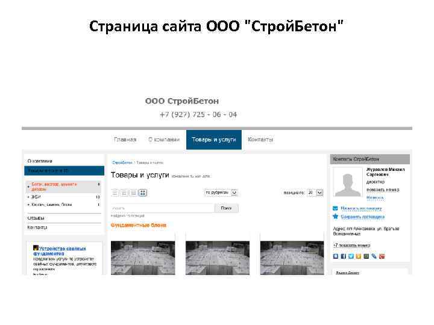Click the director name Журавлев Михаил Сергеевич
The image size is (434, 325).
point(386,172)
